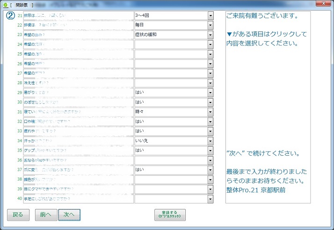Click the answer value 時々

pyautogui.click(x=139, y=112)
